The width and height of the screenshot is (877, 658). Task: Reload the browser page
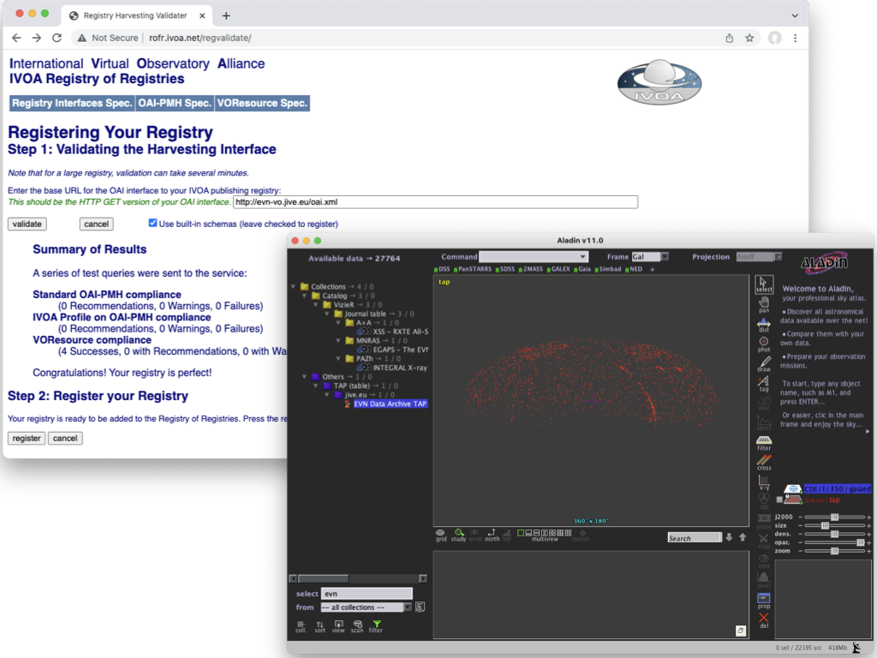[x=57, y=38]
